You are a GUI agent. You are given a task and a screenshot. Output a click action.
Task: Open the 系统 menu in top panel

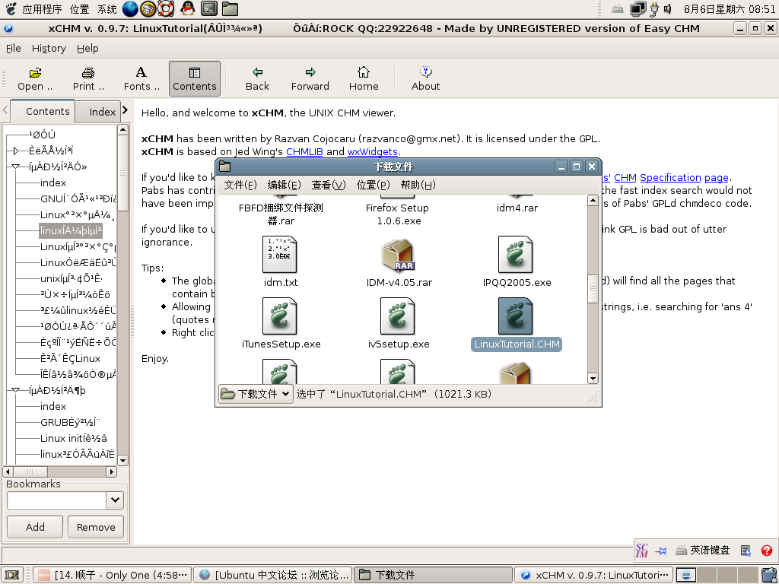point(107,9)
